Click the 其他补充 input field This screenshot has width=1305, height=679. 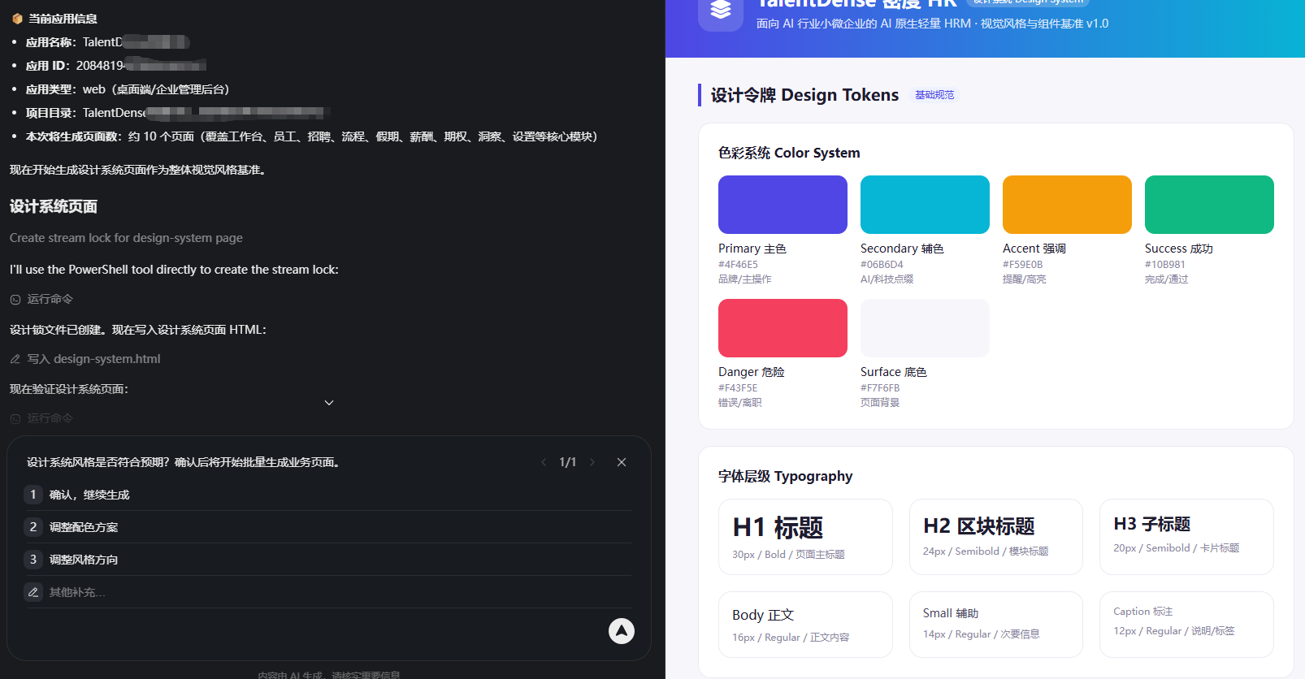click(327, 592)
